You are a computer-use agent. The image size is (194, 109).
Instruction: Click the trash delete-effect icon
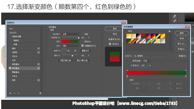[x=40, y=93]
